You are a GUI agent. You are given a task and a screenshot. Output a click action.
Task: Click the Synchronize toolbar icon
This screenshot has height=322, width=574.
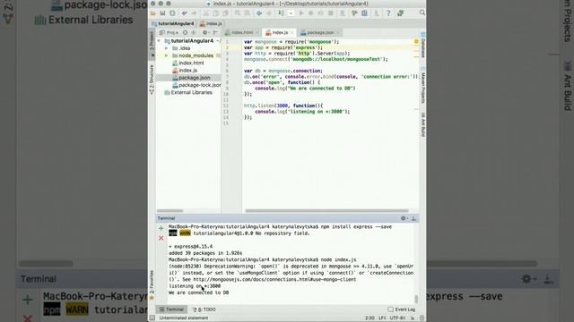pyautogui.click(x=172, y=13)
